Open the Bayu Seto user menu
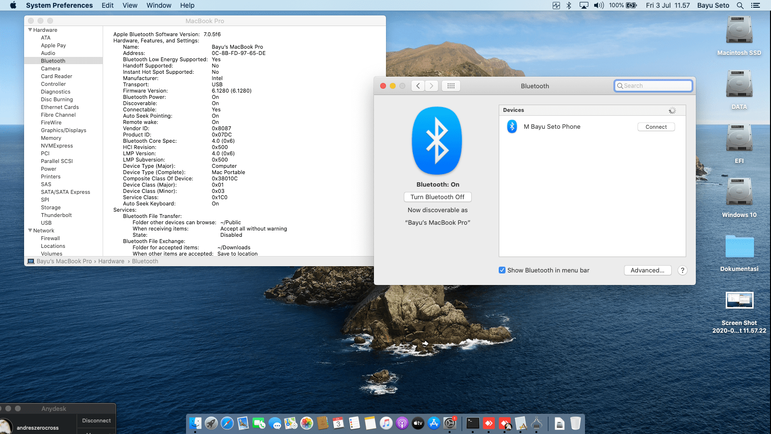The width and height of the screenshot is (771, 434). coord(713,5)
